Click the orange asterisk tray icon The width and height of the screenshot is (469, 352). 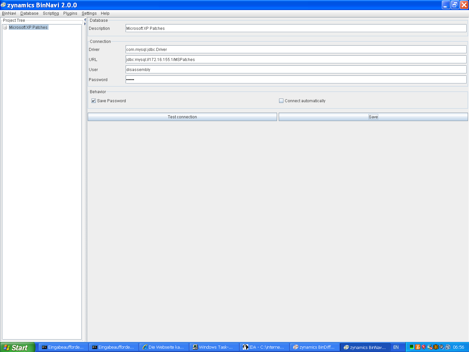[436, 347]
